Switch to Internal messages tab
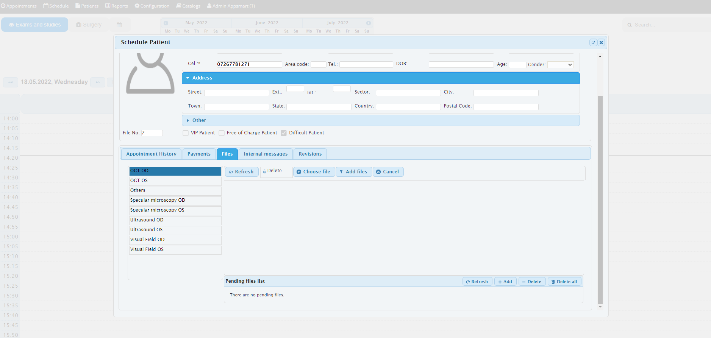The width and height of the screenshot is (711, 338). (x=266, y=154)
